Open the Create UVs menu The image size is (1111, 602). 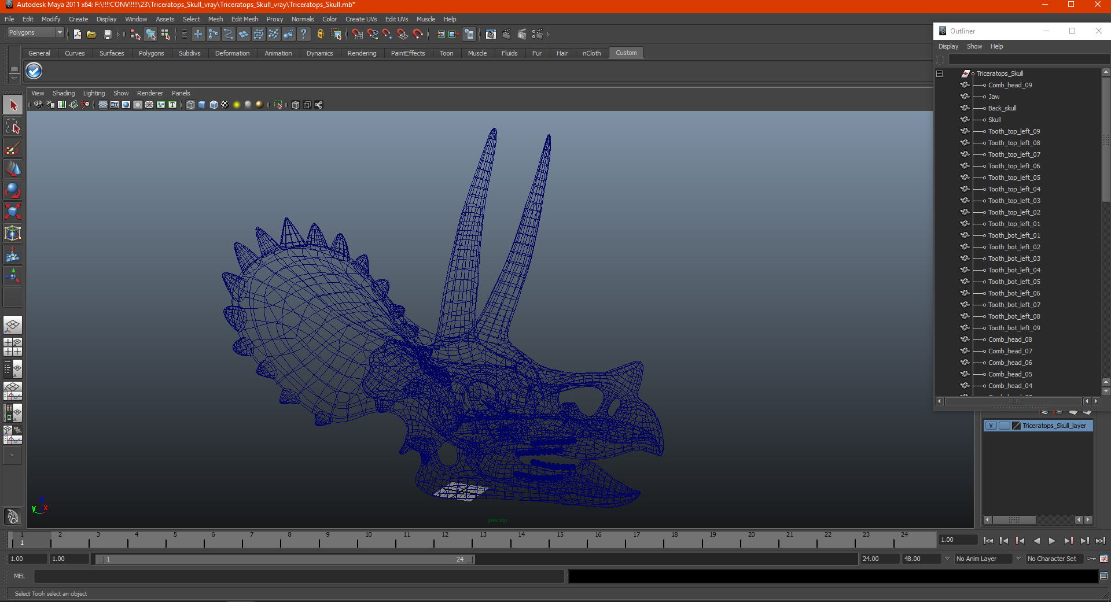click(361, 19)
